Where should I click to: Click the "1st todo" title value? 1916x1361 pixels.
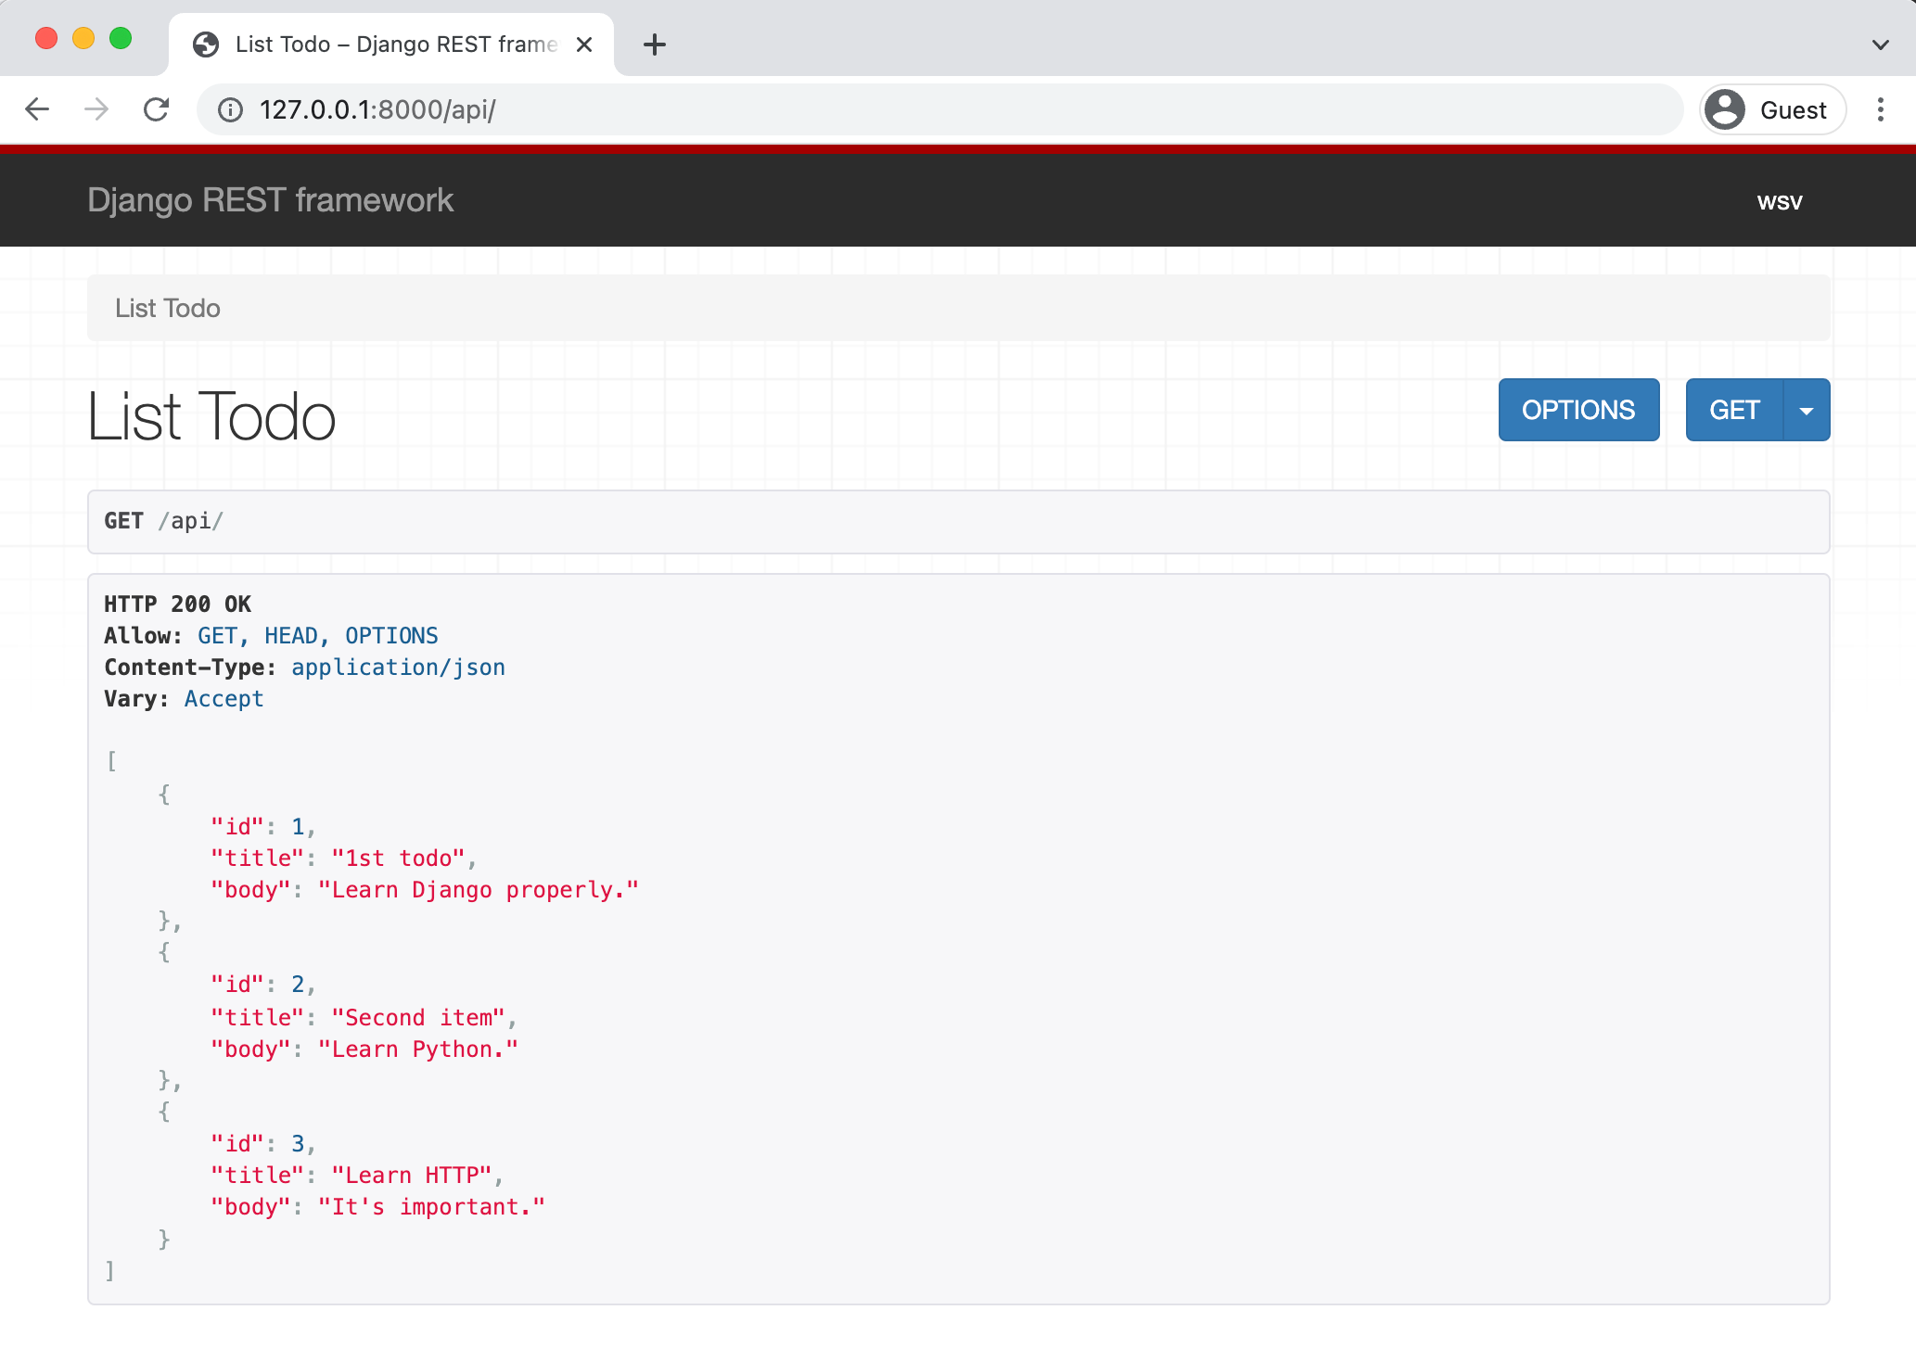(x=398, y=859)
